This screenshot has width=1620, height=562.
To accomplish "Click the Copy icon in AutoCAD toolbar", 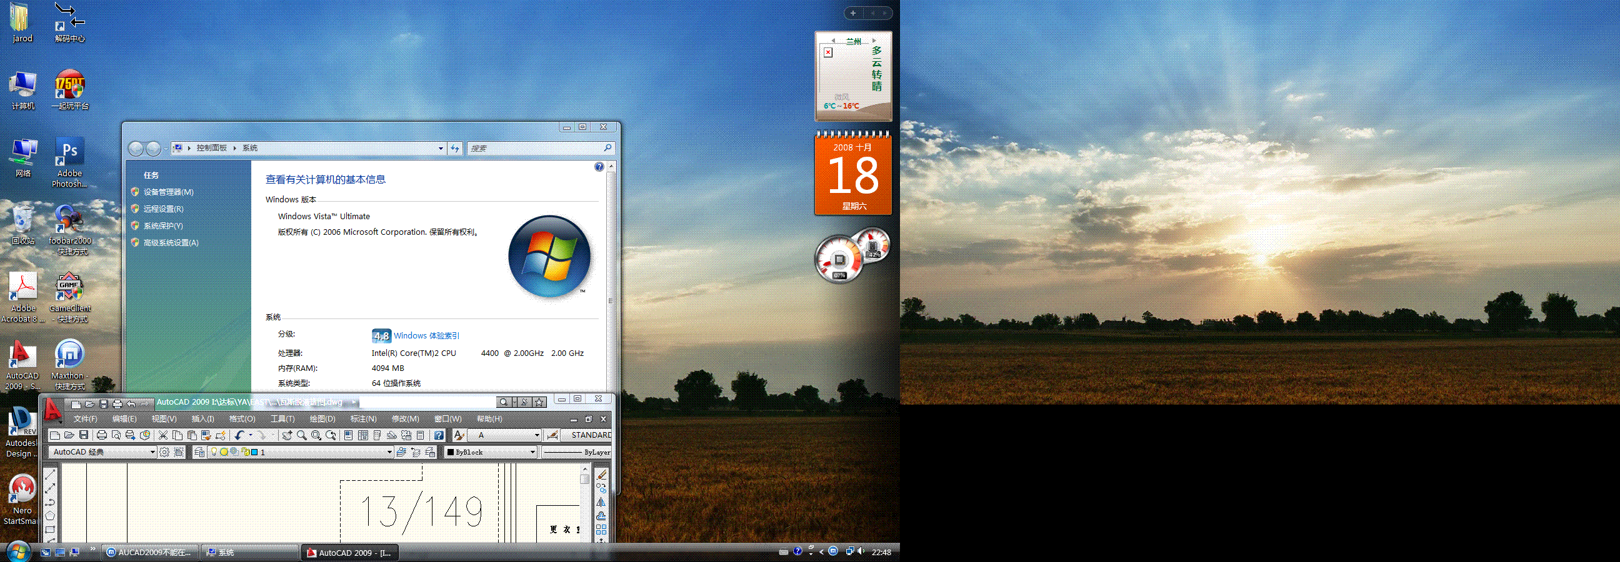I will 177,435.
